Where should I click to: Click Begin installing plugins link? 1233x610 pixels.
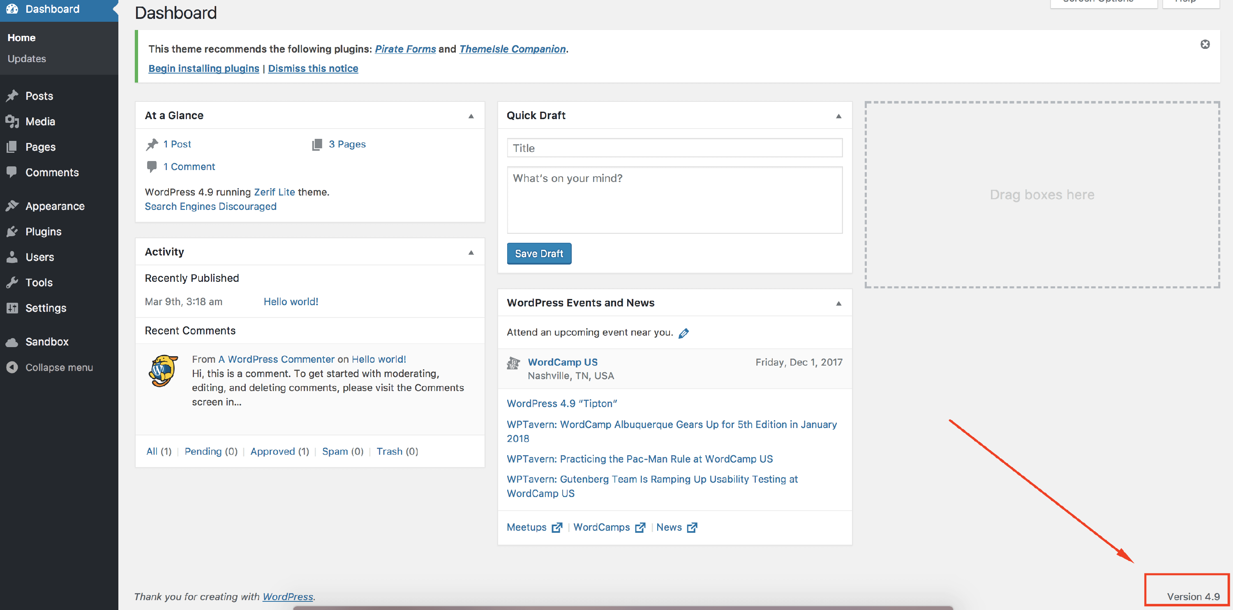point(203,69)
